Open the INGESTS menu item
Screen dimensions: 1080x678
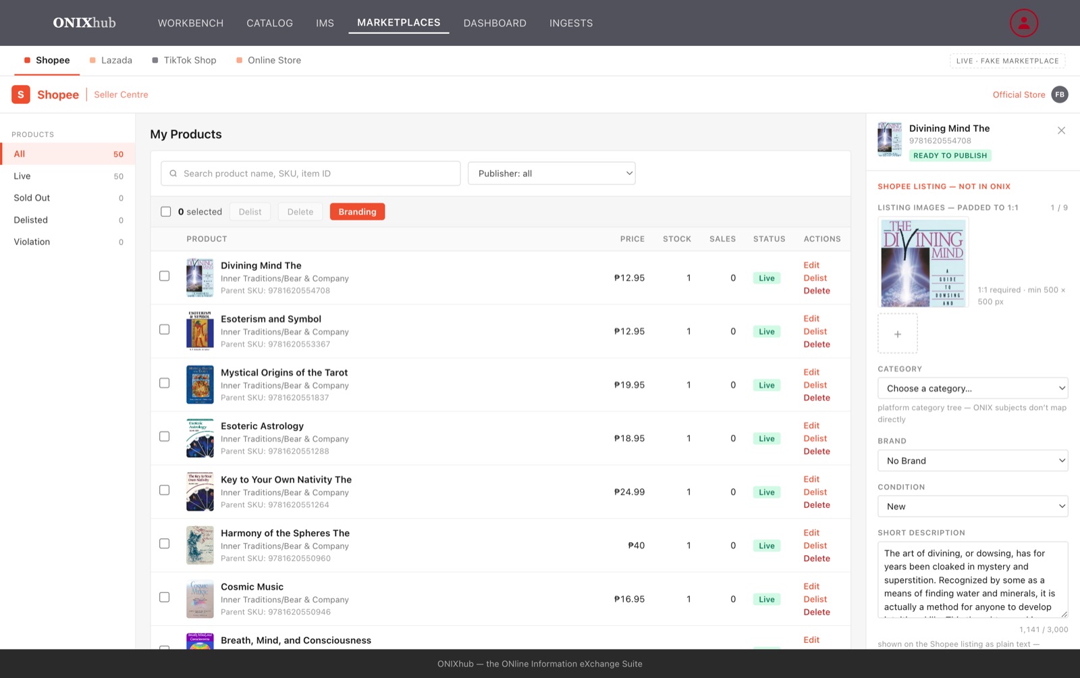pyautogui.click(x=571, y=23)
